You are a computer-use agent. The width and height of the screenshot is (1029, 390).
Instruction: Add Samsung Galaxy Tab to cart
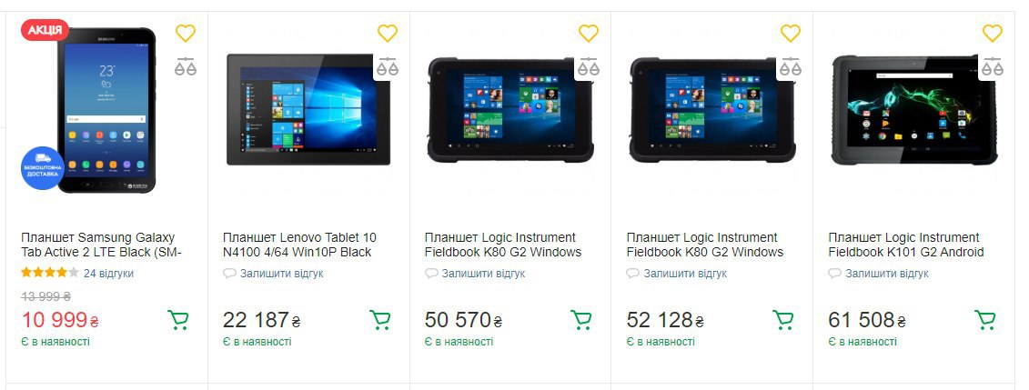click(177, 320)
